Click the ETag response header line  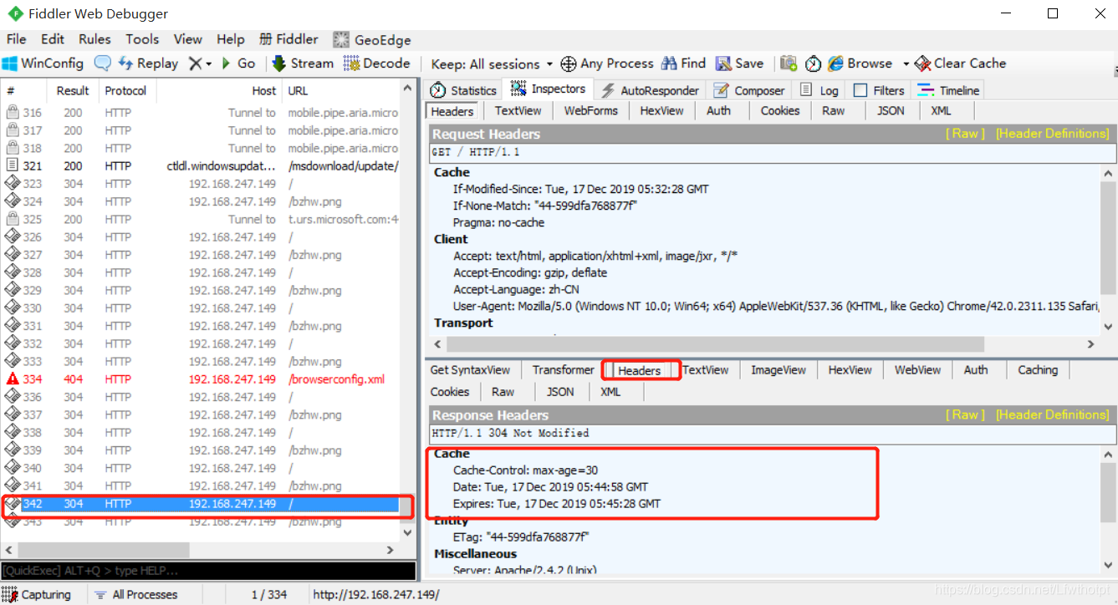click(x=521, y=537)
